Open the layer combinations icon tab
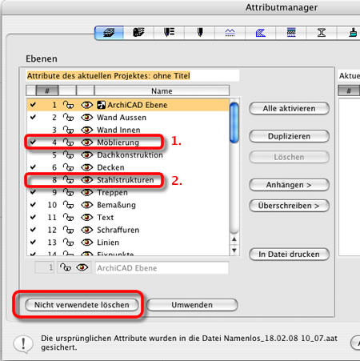The width and height of the screenshot is (360, 361). (138, 33)
